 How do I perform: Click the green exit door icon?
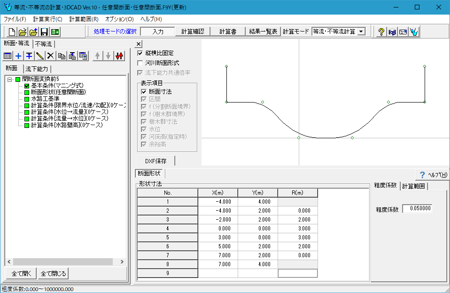pos(55,32)
